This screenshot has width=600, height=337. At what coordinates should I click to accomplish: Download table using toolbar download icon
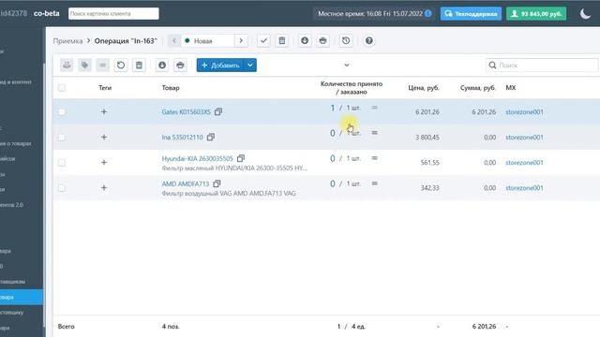162,66
